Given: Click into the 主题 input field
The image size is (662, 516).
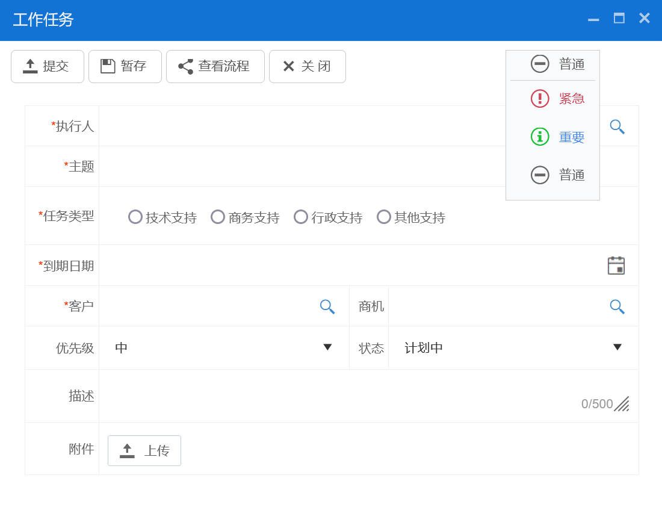Looking at the screenshot, I should [x=301, y=166].
